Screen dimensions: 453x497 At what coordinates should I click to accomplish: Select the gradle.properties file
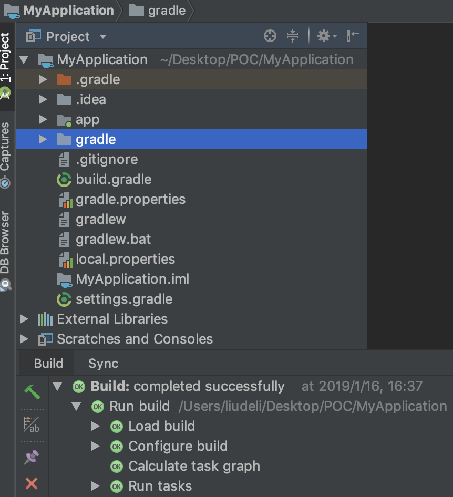click(x=130, y=200)
